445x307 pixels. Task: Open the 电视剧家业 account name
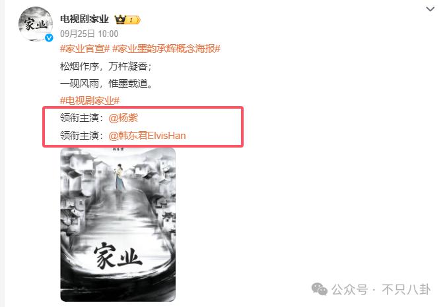(x=85, y=19)
